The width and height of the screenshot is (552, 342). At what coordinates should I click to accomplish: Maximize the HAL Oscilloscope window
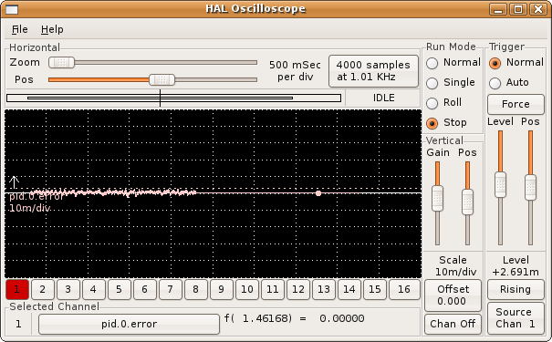pyautogui.click(x=518, y=9)
